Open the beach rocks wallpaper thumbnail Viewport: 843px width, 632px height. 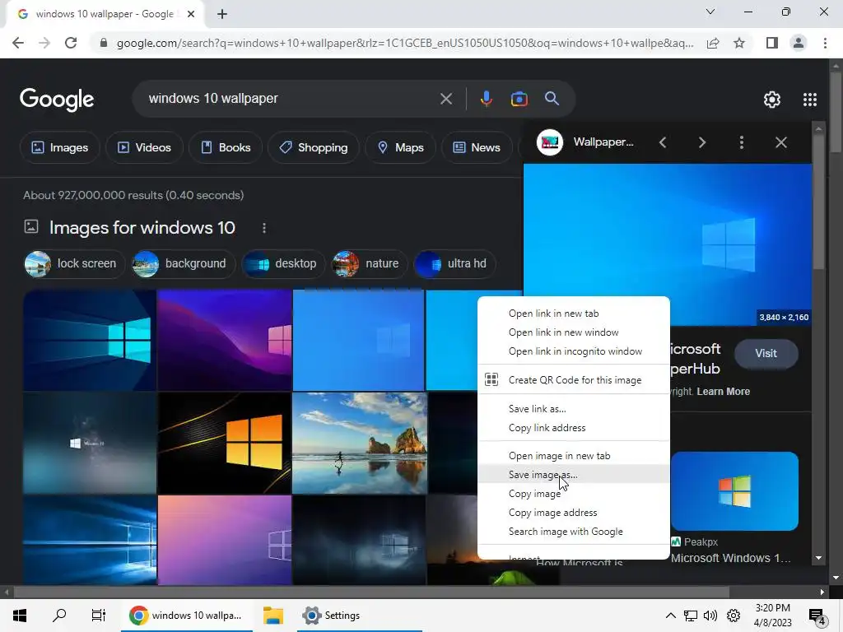pos(360,443)
